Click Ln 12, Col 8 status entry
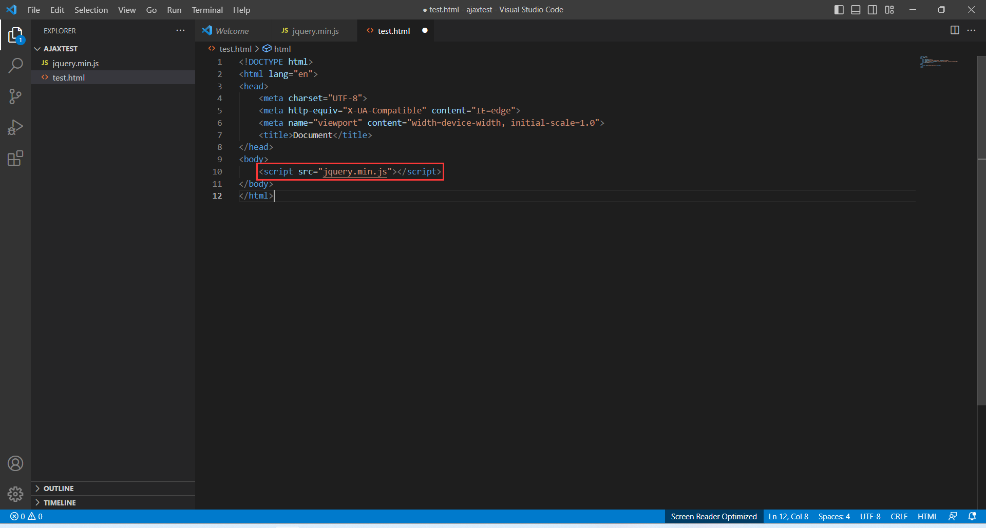986x528 pixels. coord(788,516)
